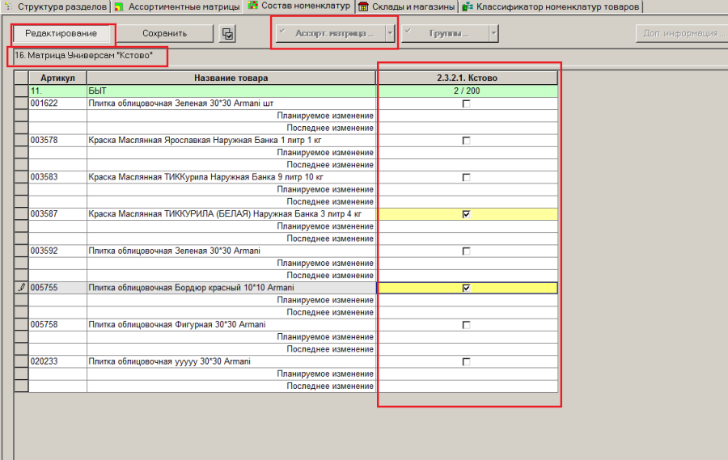Toggle checkbox for article 003583
728x460 pixels.
(466, 177)
